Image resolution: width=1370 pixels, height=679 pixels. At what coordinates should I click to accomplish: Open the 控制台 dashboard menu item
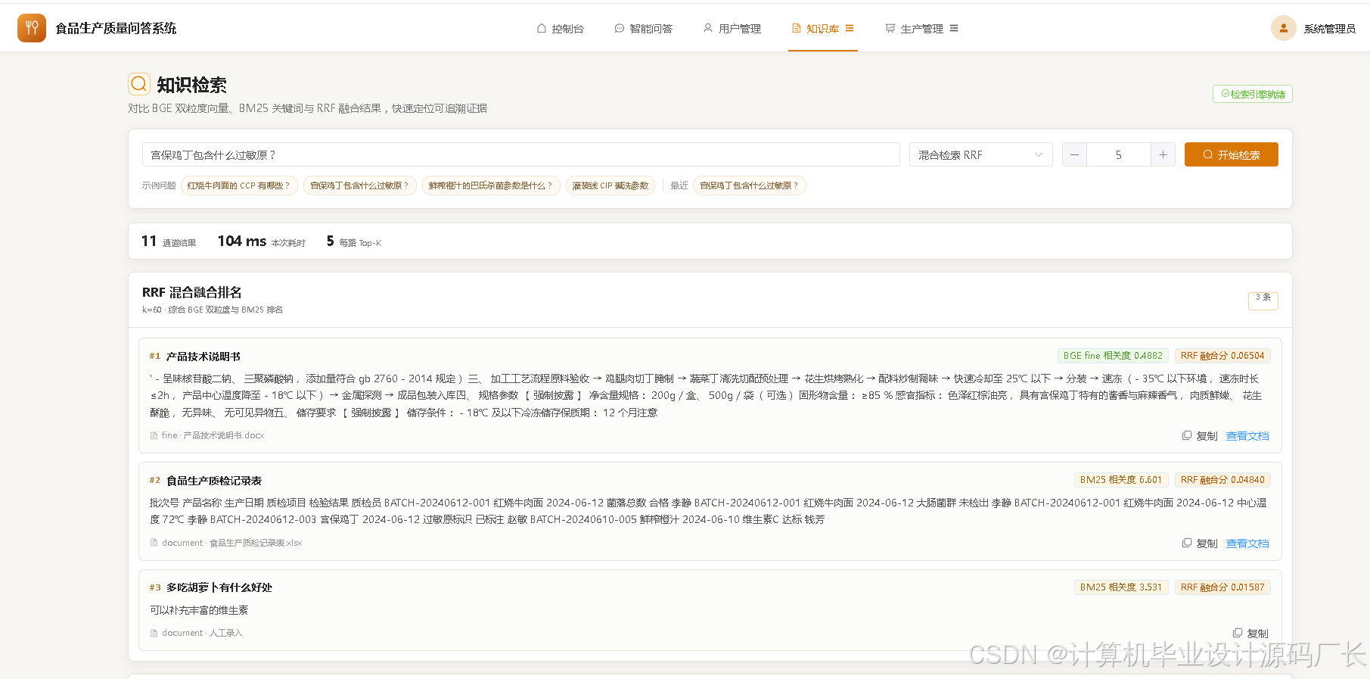click(561, 29)
